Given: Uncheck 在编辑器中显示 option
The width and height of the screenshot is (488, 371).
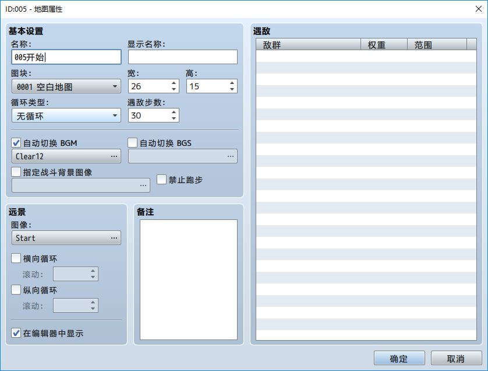Looking at the screenshot, I should click(x=16, y=334).
